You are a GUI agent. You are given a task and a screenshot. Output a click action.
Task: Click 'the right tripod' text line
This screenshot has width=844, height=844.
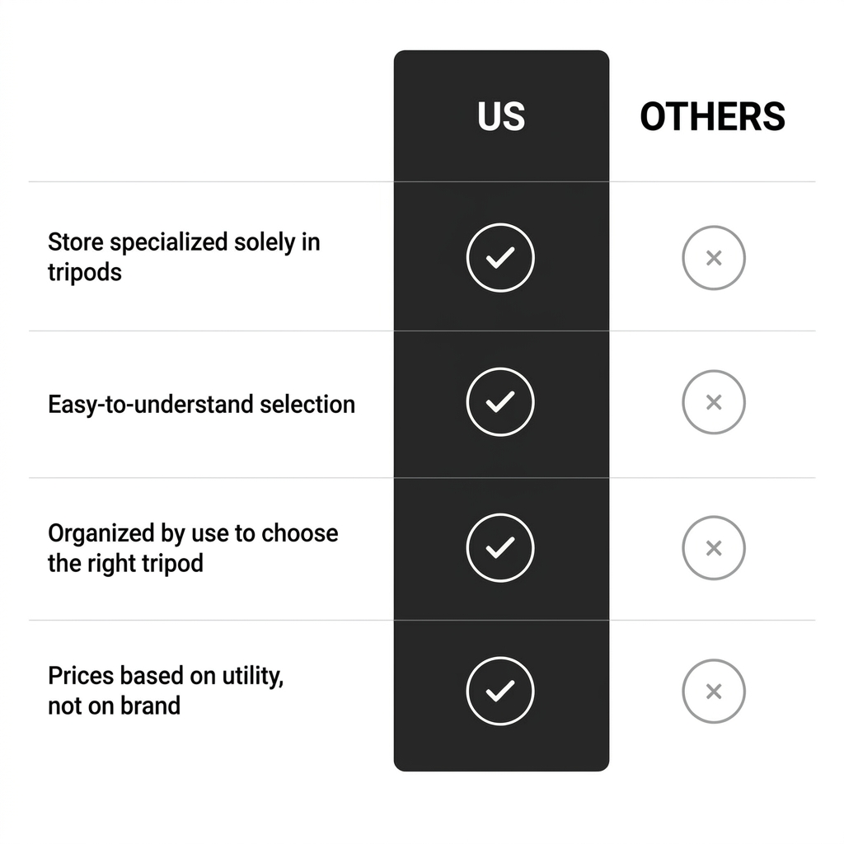pyautogui.click(x=125, y=564)
